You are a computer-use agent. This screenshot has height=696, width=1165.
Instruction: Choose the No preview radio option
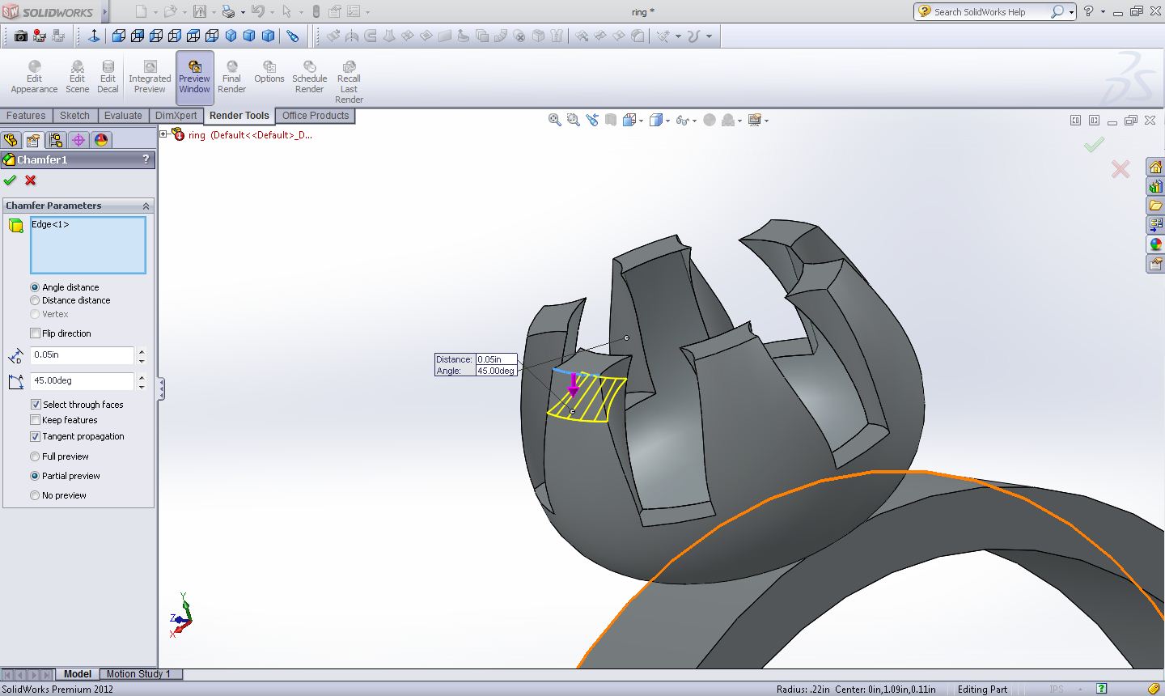(35, 495)
